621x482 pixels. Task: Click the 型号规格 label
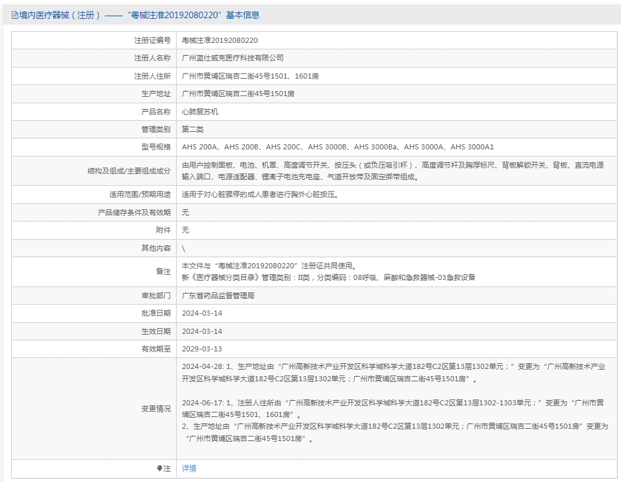[x=156, y=147]
